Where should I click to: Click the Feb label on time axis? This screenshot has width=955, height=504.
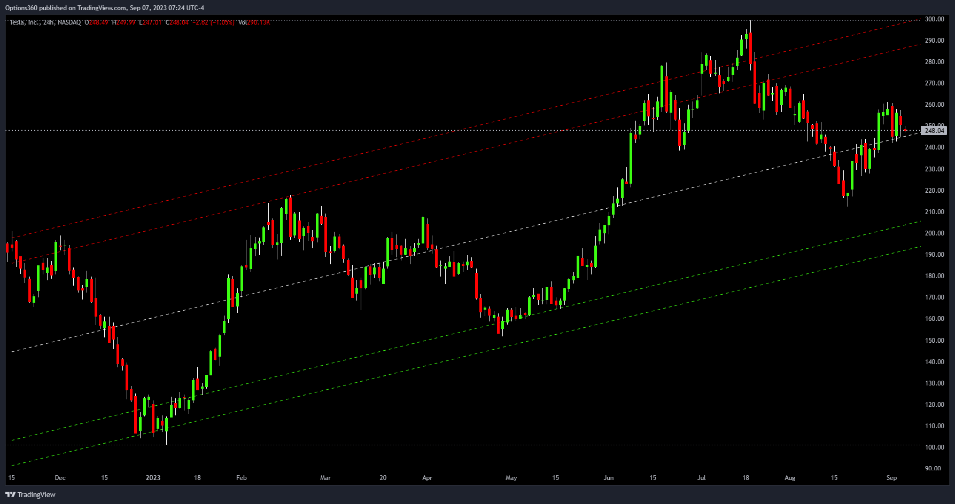coord(242,478)
